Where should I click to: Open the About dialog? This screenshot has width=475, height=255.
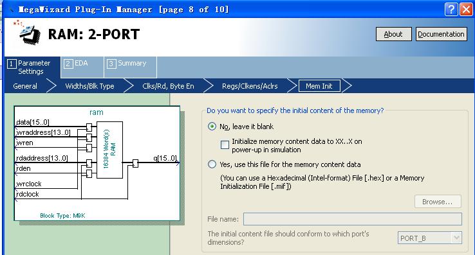click(x=393, y=34)
